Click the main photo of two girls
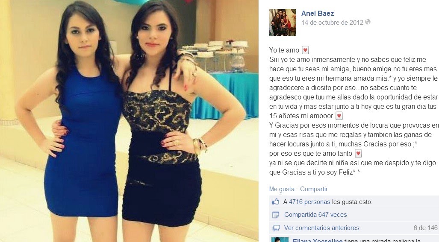Image resolution: width=439 pixels, height=242 pixels. [129, 121]
